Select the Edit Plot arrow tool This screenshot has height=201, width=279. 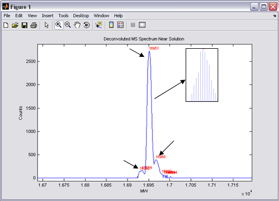[47, 25]
